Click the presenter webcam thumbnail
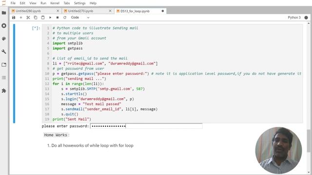 pos(278,150)
